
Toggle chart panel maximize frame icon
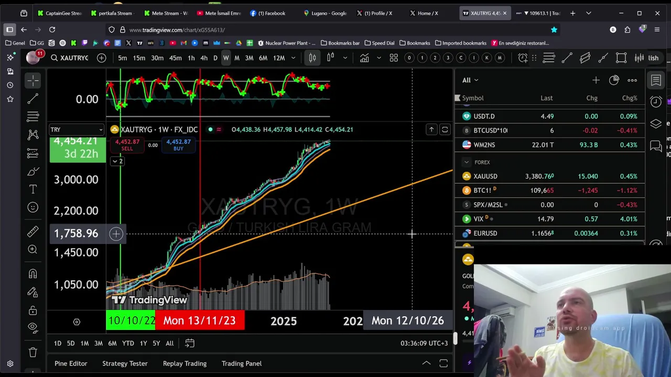445,129
